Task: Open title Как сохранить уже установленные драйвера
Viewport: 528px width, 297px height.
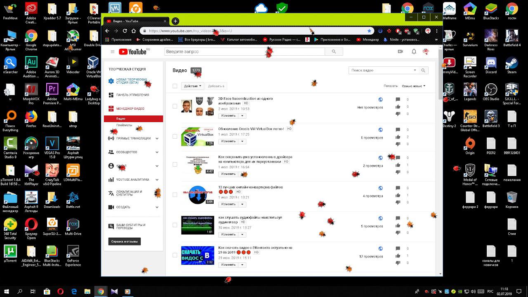Action: pos(255,159)
